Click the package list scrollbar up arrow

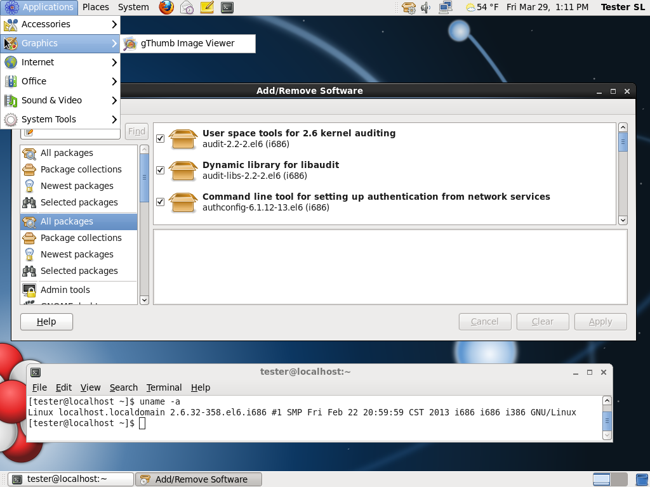point(623,127)
